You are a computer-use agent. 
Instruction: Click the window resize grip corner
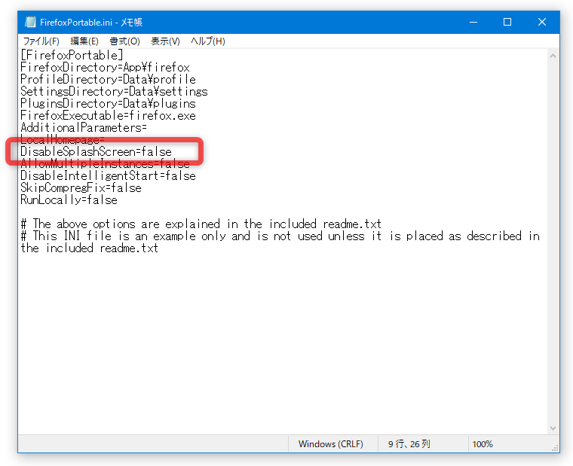tap(555, 448)
